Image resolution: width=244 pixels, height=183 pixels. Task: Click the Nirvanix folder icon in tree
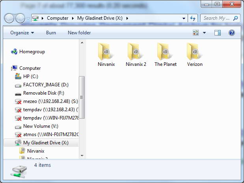pos(22,151)
